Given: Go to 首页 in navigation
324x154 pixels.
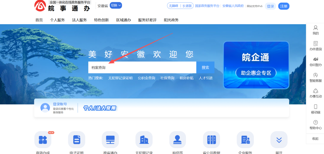Looking at the screenshot, I should click(39, 20).
